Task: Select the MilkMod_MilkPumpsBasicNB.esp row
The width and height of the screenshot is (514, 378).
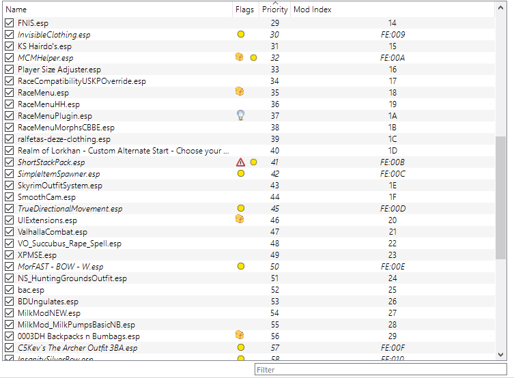Action: [248, 325]
